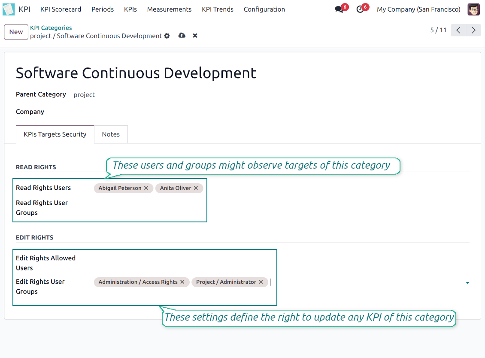This screenshot has width=485, height=358.
Task: Open the discuss messages icon
Action: (x=339, y=9)
